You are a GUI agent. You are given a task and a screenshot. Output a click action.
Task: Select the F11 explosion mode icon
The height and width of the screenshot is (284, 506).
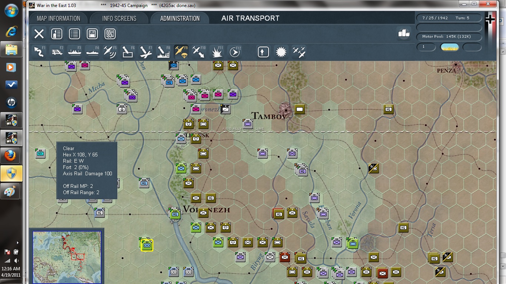[217, 52]
